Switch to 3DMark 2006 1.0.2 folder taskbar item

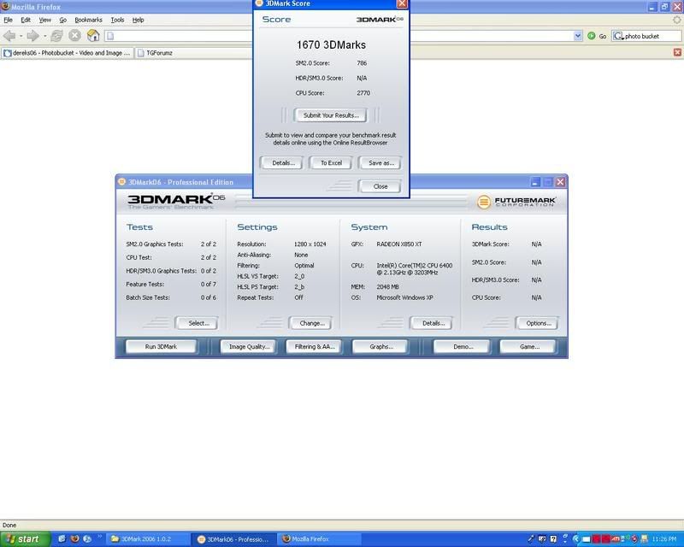point(148,539)
